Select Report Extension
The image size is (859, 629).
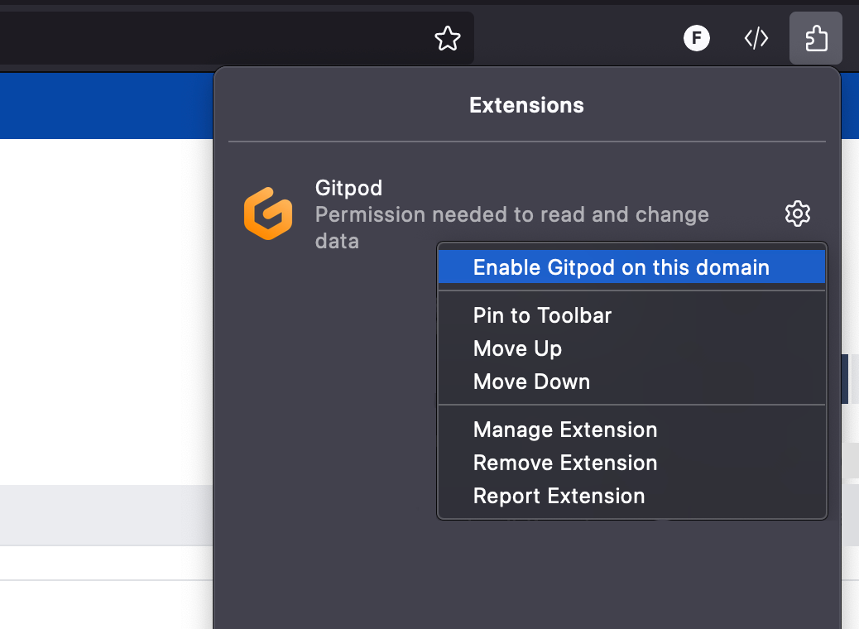pos(558,496)
